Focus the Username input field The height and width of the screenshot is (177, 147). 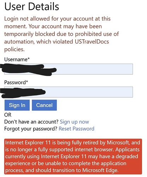click(x=69, y=69)
